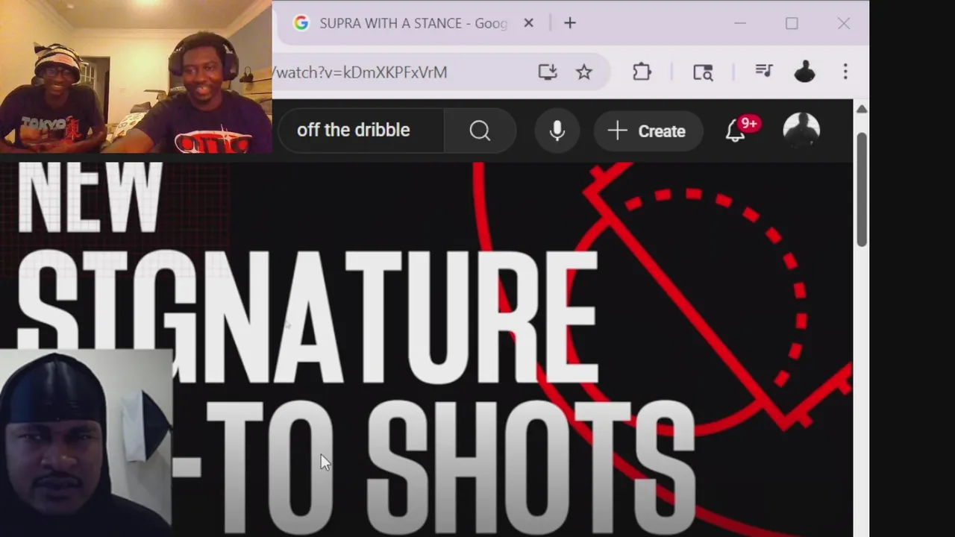The width and height of the screenshot is (955, 537).
Task: Minimize the Chrome window
Action: pos(740,23)
